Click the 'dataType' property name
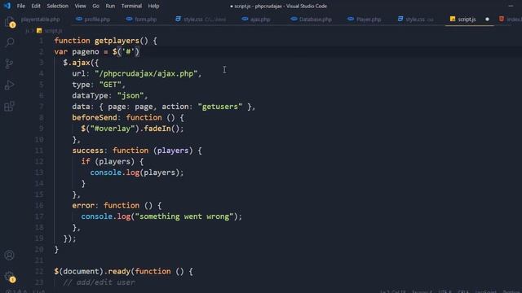Screen dimensions: 522x293 click(90, 95)
